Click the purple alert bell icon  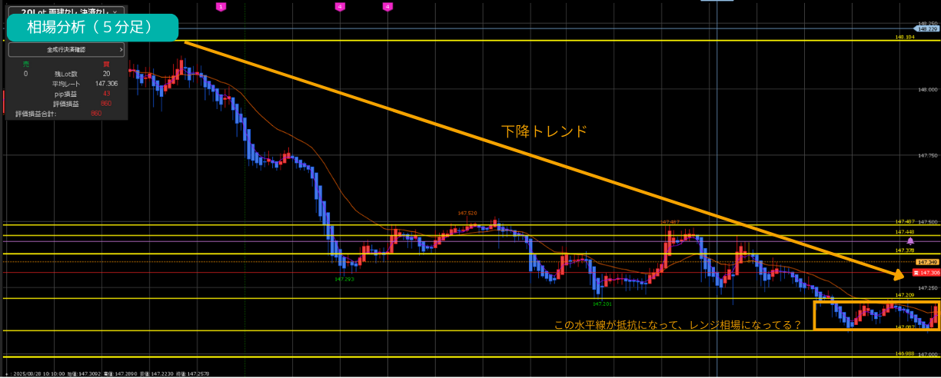[x=910, y=240]
